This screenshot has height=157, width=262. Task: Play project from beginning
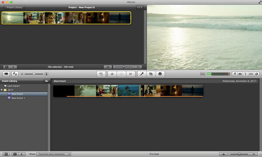(14, 67)
